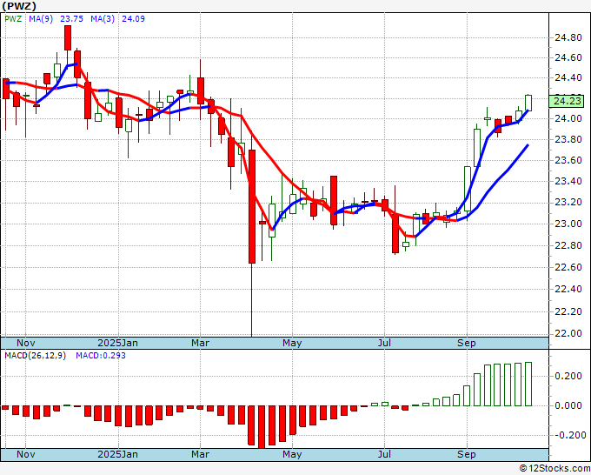Click the 23.60 price axis label
Viewport: 591px width, 475px height.
click(x=568, y=161)
